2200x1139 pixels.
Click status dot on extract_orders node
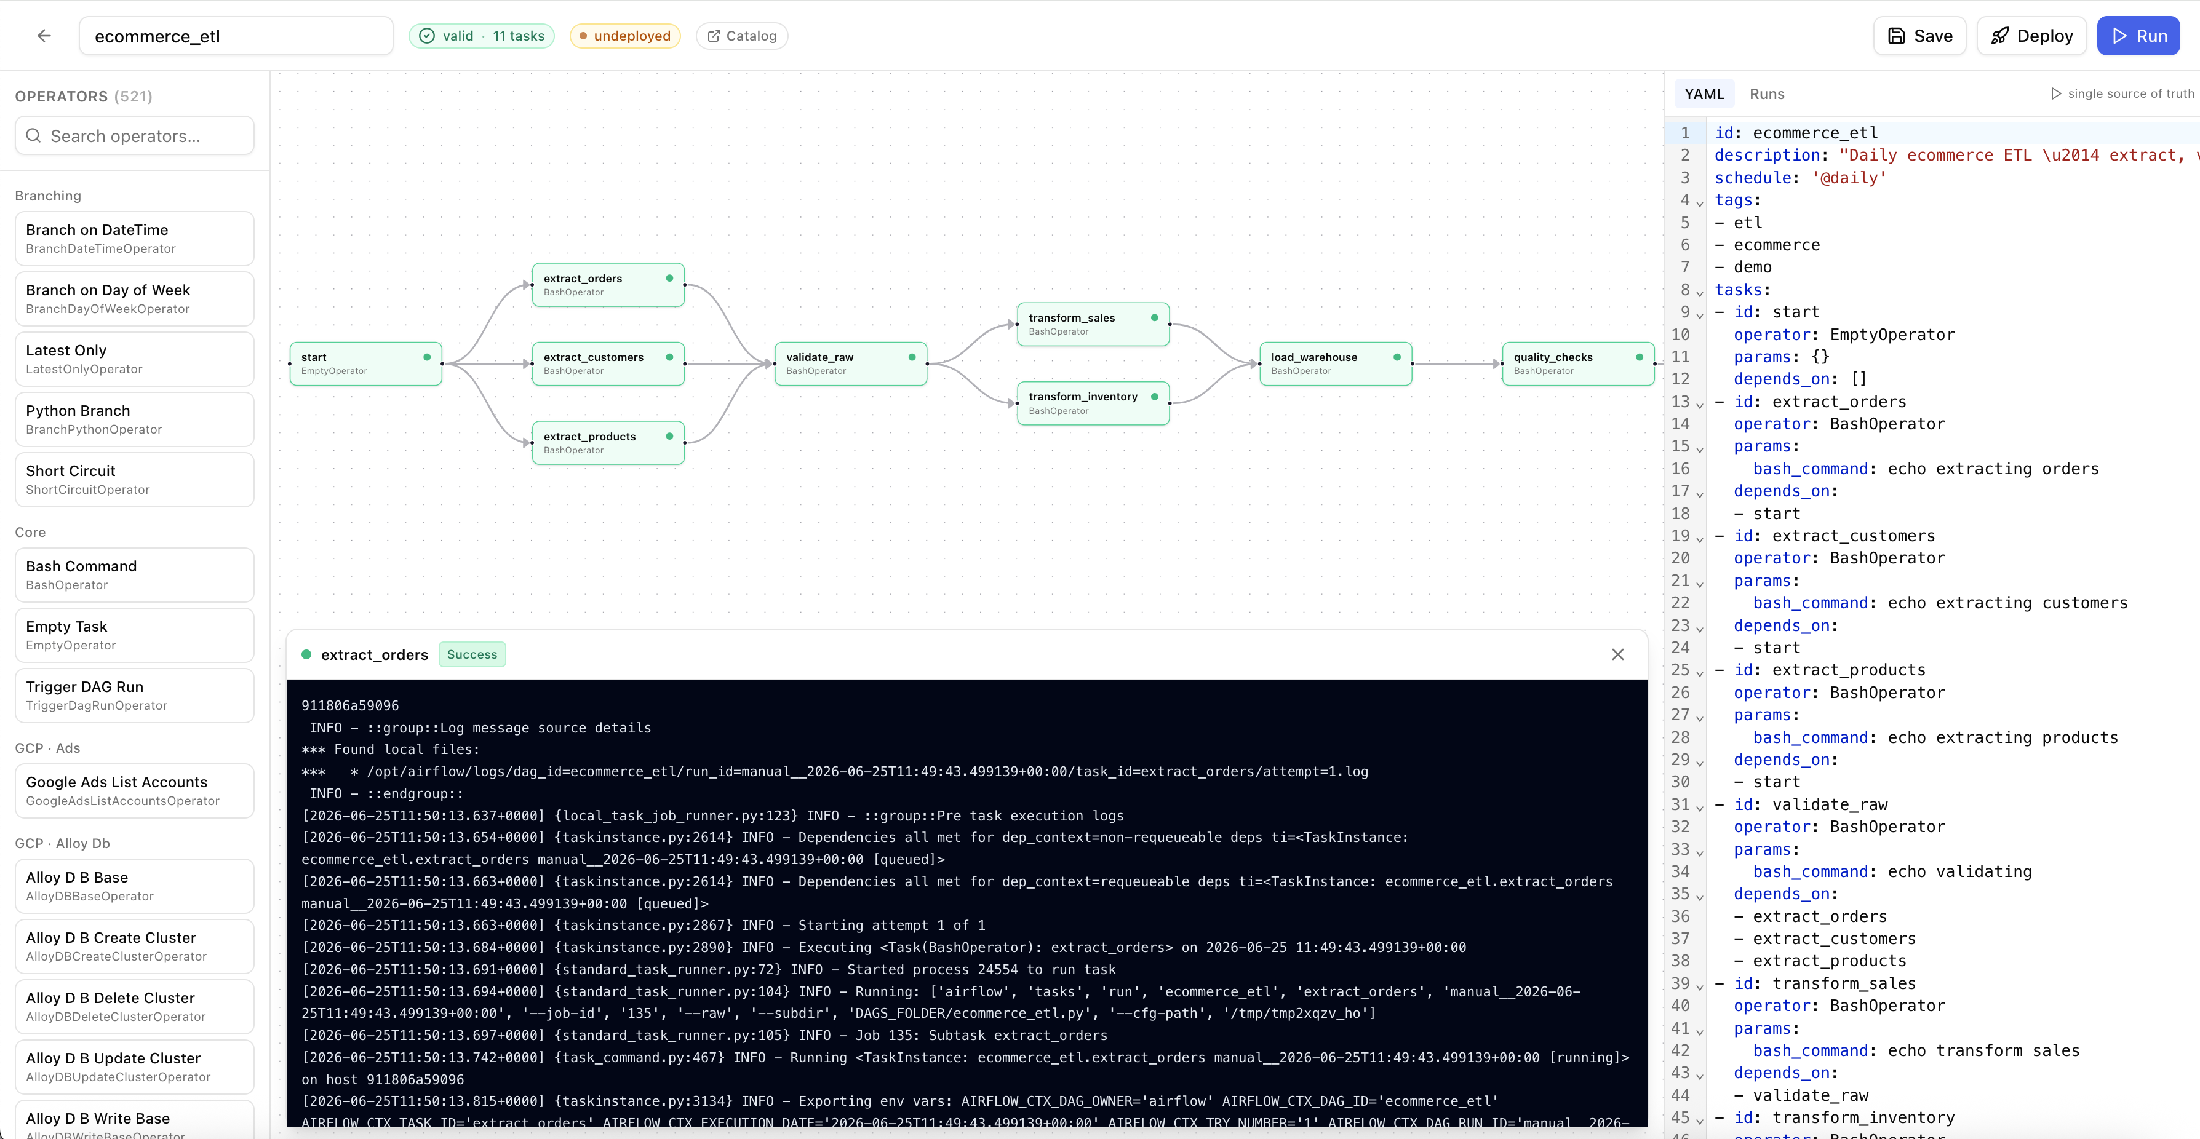[669, 279]
